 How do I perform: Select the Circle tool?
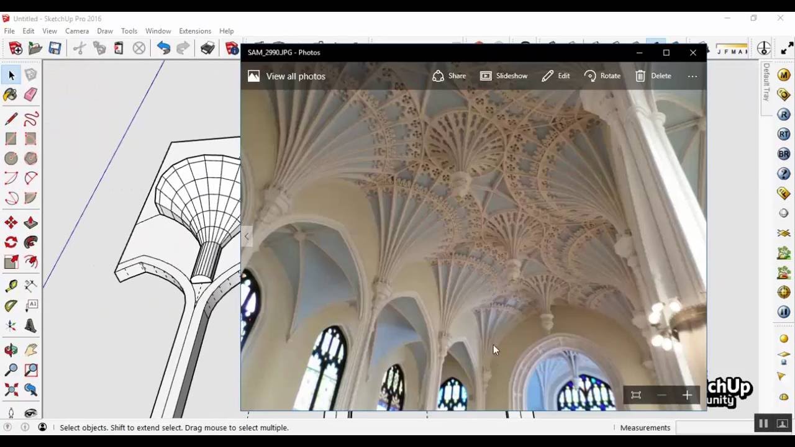(x=11, y=159)
